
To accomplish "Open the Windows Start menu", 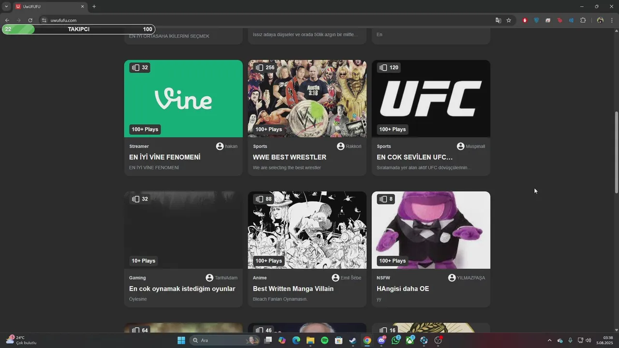I will click(x=181, y=340).
